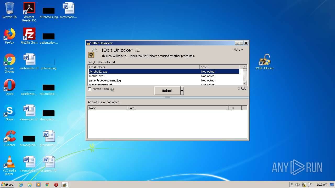
Task: Click the Name column header
Action: (x=107, y=108)
